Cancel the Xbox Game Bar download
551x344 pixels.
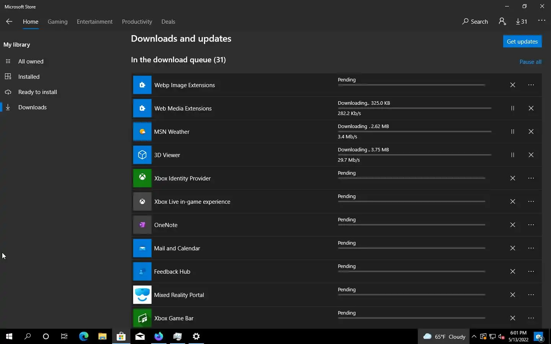pos(513,318)
